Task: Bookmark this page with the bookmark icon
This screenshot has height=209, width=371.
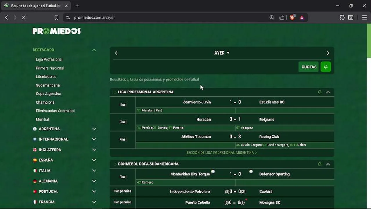Action: click(57, 17)
